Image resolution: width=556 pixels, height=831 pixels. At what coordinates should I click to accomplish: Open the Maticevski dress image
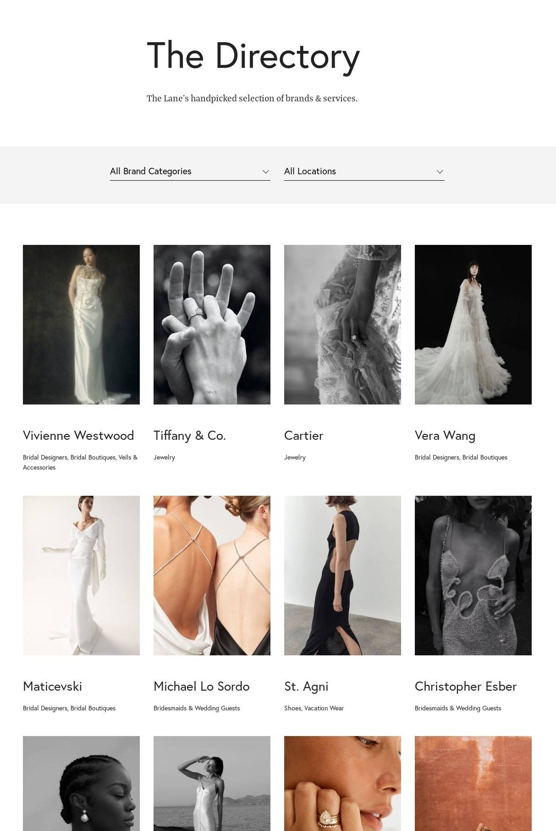(81, 576)
